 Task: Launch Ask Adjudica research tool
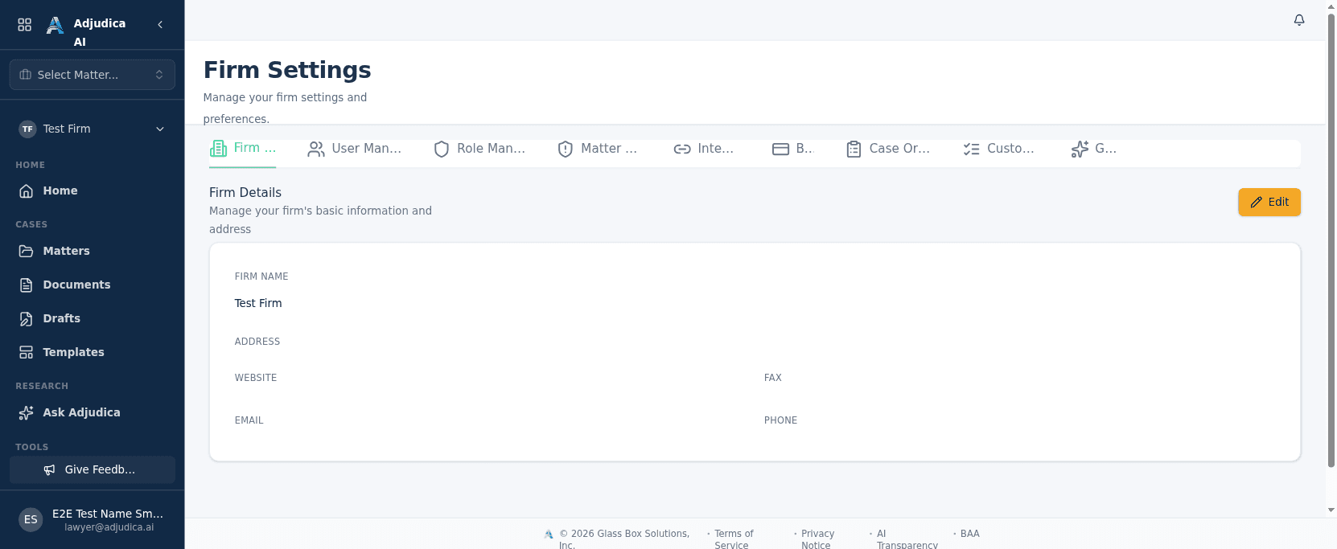click(93, 412)
